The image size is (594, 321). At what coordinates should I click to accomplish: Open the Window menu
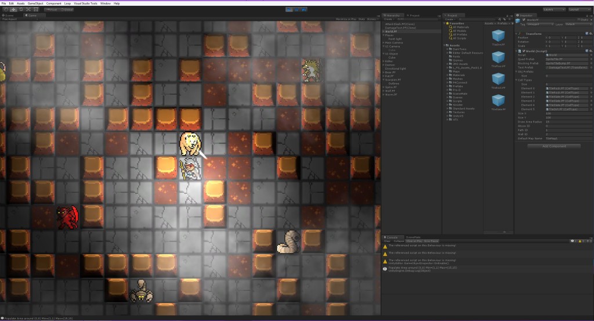tap(106, 3)
